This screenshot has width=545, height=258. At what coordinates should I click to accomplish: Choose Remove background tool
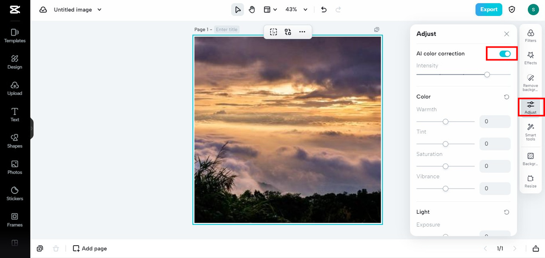[x=531, y=83]
